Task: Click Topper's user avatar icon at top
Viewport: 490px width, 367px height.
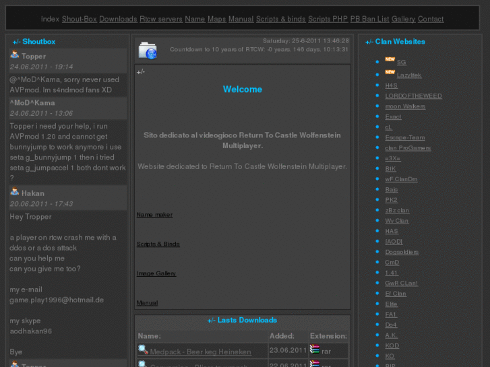Action: pos(15,55)
